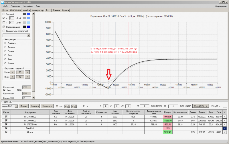Switch to the Сделки tab
The height and width of the screenshot is (144, 229).
66,10
